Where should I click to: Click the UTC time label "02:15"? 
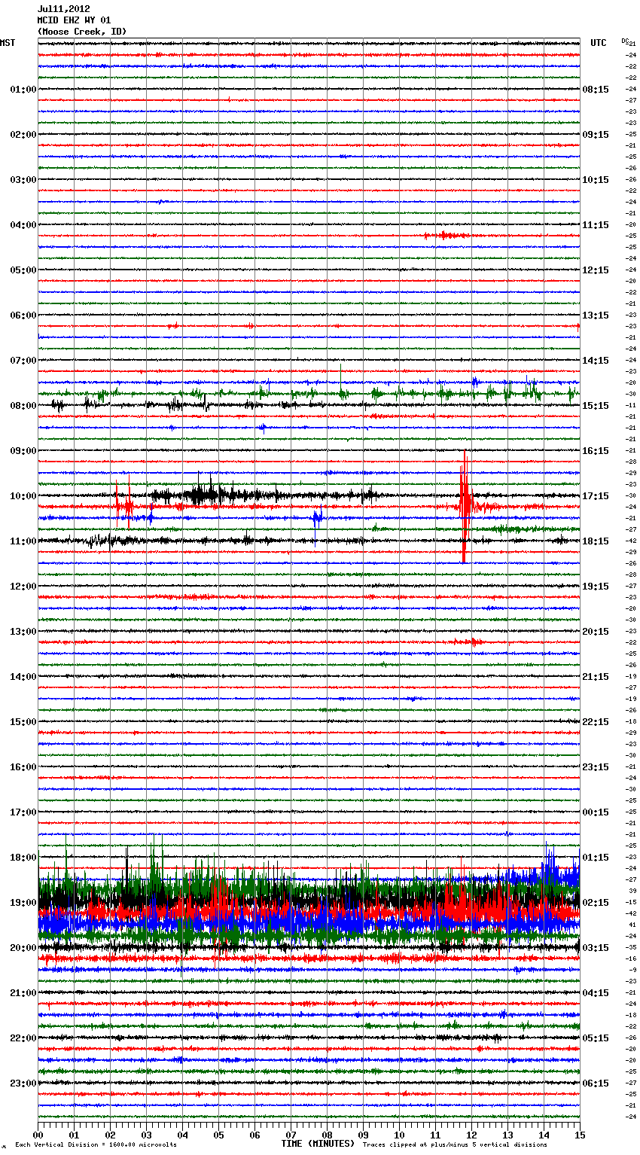tap(596, 903)
